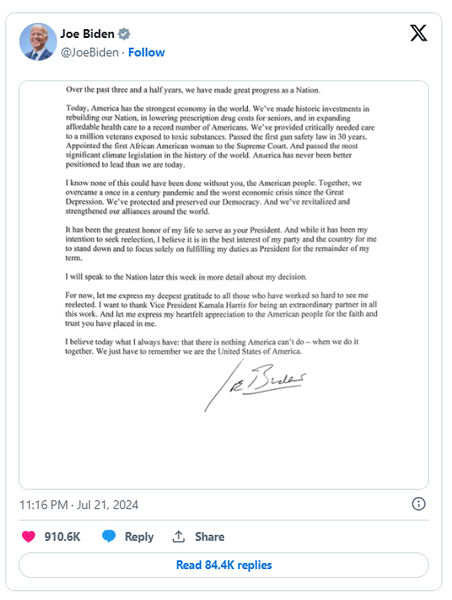The image size is (452, 600).
Task: Click the letter's opening line about progress
Action: coord(192,90)
